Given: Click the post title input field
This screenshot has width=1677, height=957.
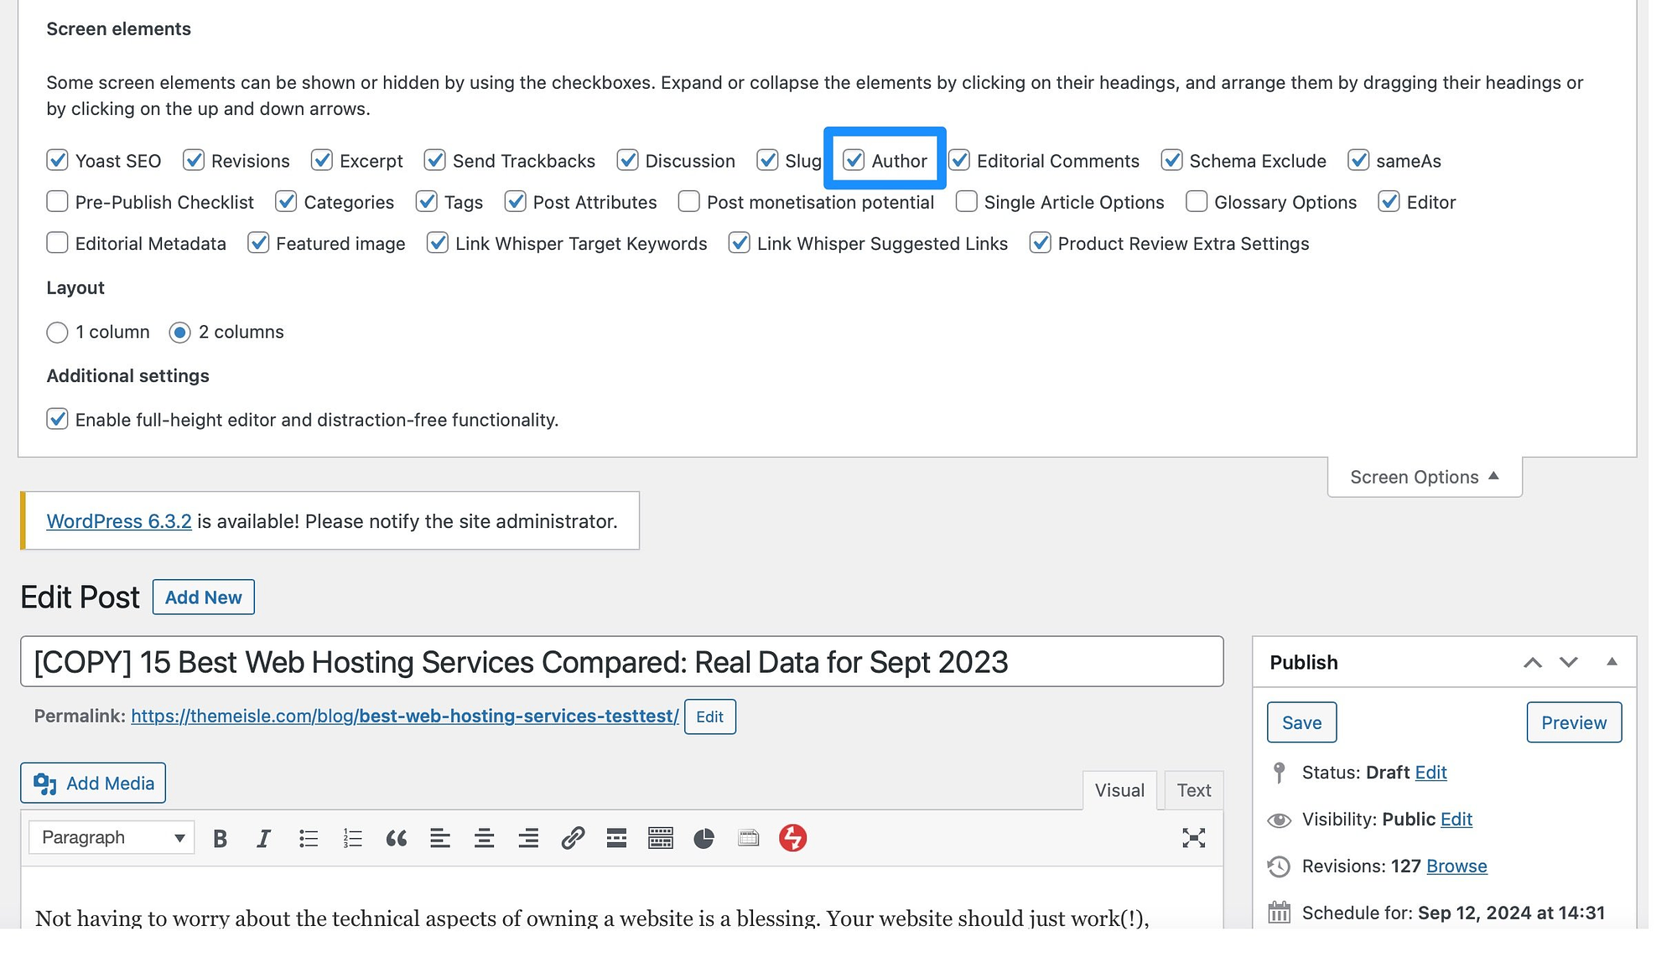Looking at the screenshot, I should pyautogui.click(x=622, y=661).
